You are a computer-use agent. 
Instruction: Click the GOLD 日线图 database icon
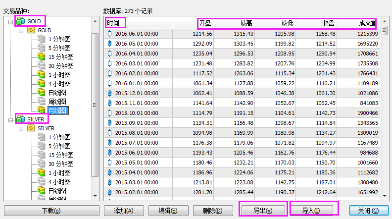[42, 93]
